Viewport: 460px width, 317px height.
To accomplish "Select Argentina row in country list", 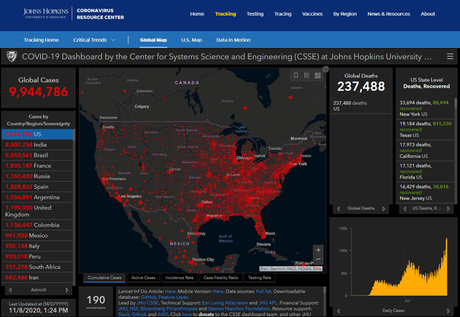I will coord(37,197).
